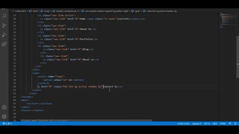The image size is (239, 134).
Task: Click line number 36 in gutter
Action: pyautogui.click(x=15, y=73)
